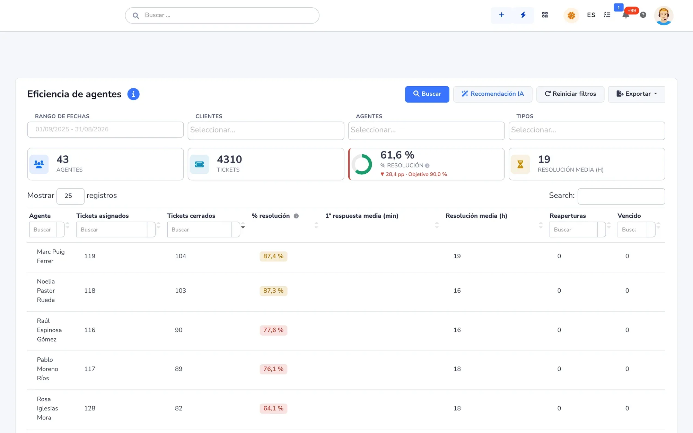Open the Rango de fechas date field
693x433 pixels.
(105, 129)
